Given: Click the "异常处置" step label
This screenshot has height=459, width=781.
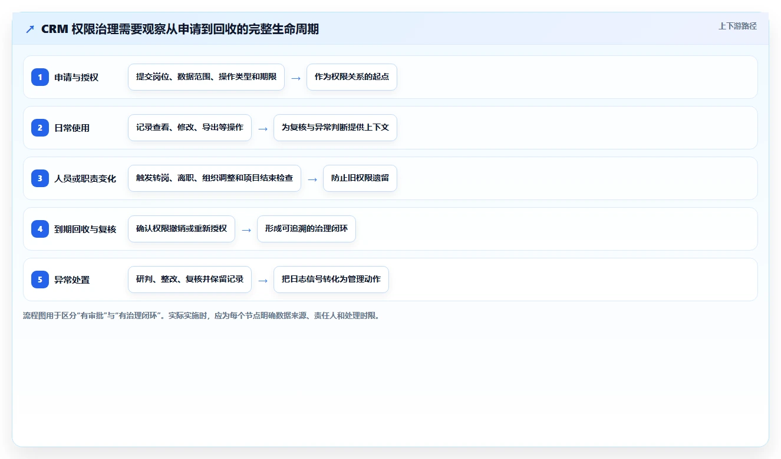Looking at the screenshot, I should click(72, 280).
